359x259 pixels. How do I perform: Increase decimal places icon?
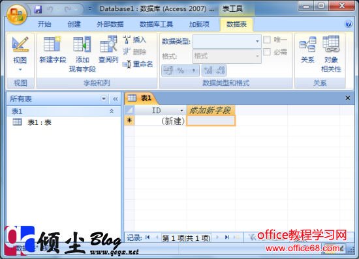[x=208, y=70]
